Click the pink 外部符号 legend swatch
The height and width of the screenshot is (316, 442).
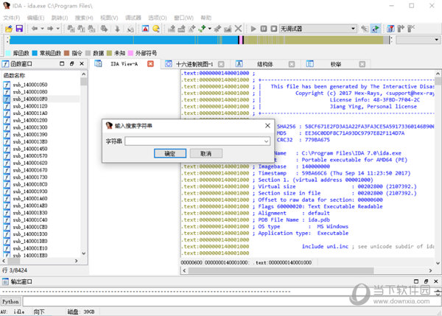click(x=130, y=53)
